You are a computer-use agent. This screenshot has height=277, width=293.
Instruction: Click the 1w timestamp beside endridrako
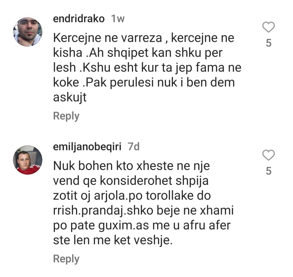tap(118, 19)
